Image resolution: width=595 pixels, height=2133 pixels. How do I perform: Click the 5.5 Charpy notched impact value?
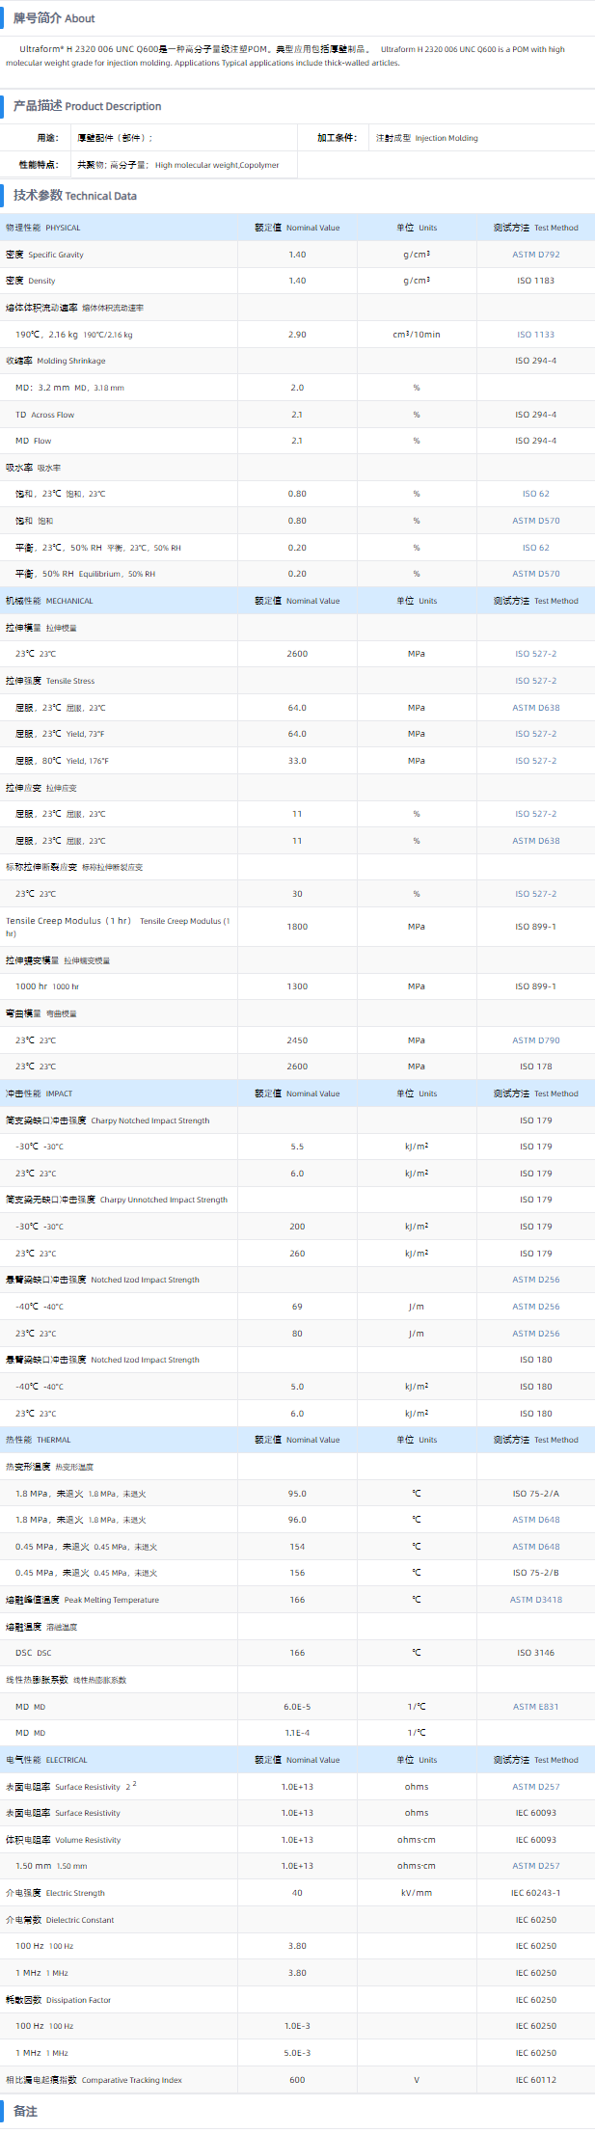point(297,1147)
